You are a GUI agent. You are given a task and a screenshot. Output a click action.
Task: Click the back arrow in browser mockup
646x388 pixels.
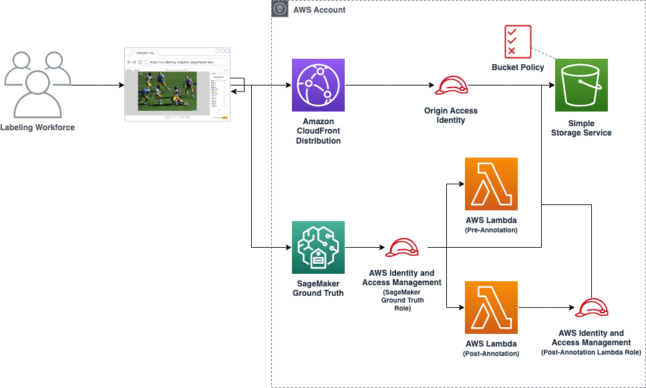click(x=129, y=62)
